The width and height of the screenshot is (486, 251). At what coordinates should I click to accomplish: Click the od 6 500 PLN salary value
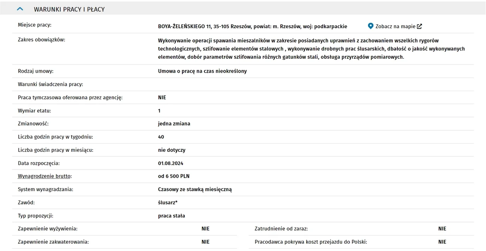click(x=174, y=176)
